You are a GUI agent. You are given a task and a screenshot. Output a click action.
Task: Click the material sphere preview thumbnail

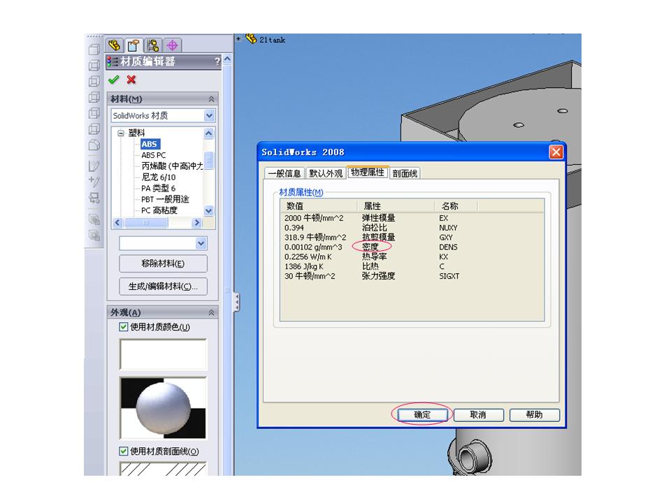[163, 408]
